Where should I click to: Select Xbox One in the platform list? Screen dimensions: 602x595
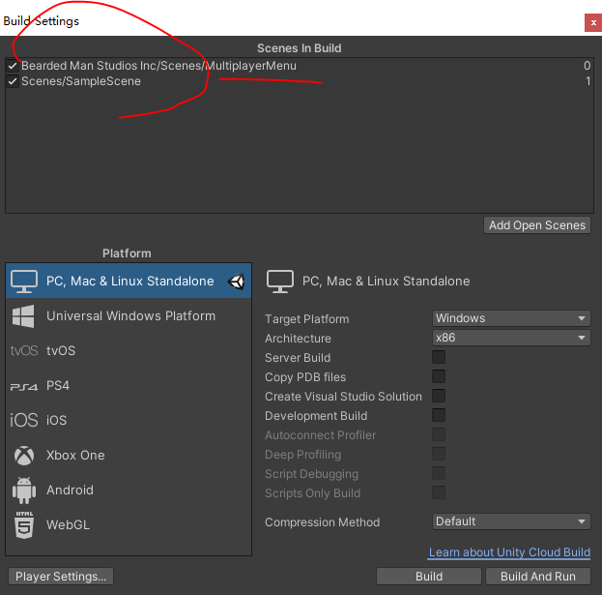coord(129,456)
